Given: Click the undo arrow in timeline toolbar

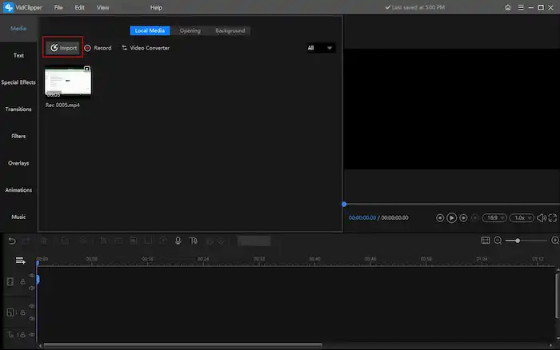Looking at the screenshot, I should click(x=11, y=241).
